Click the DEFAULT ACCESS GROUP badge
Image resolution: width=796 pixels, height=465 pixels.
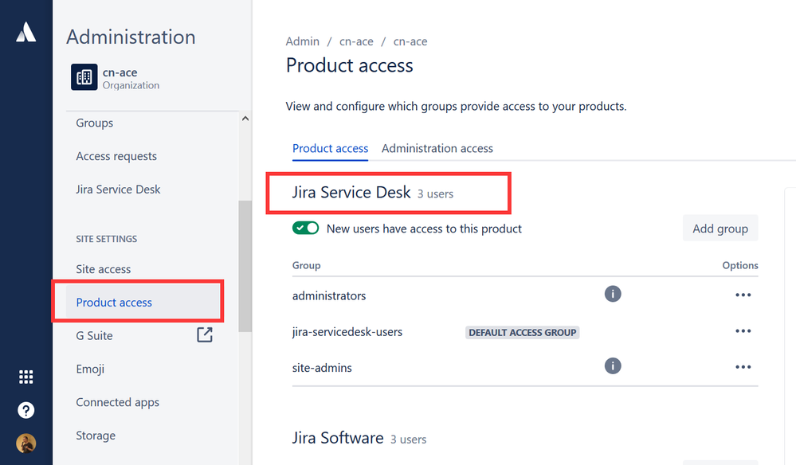(523, 333)
